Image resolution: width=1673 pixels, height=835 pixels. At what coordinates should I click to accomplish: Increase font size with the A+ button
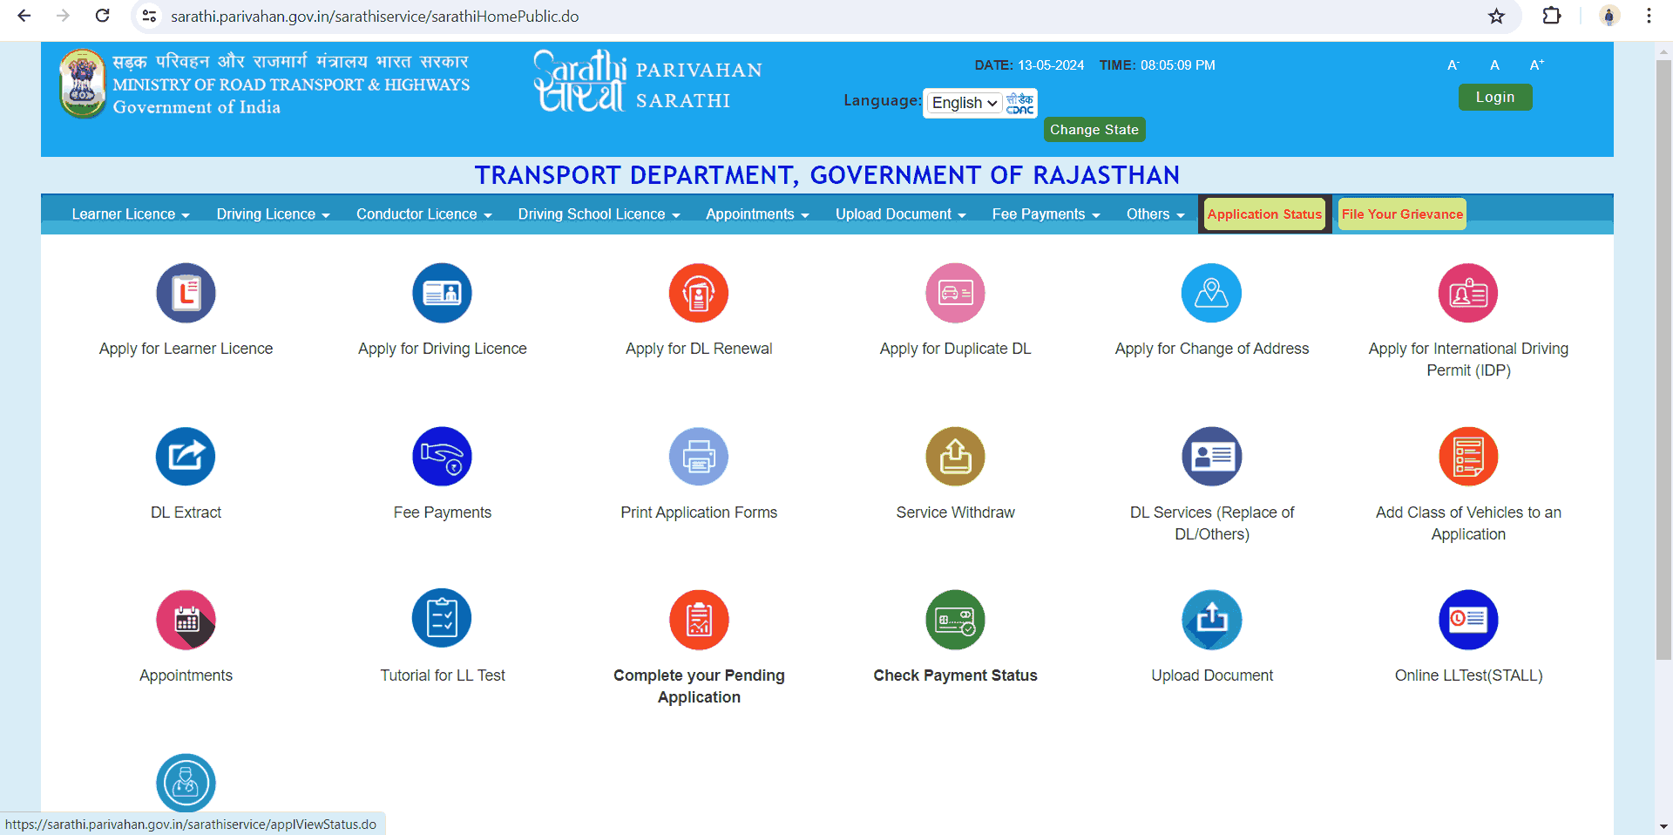tap(1537, 64)
